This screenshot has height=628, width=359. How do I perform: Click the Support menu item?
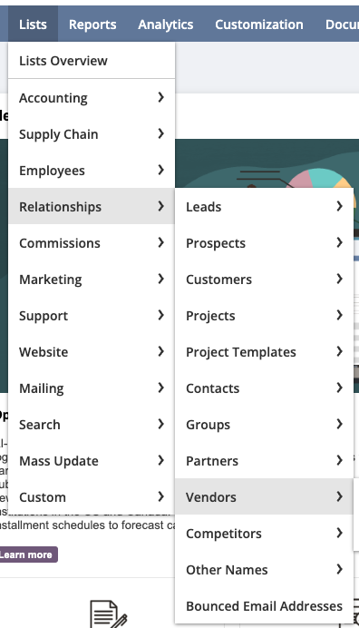[x=92, y=316]
